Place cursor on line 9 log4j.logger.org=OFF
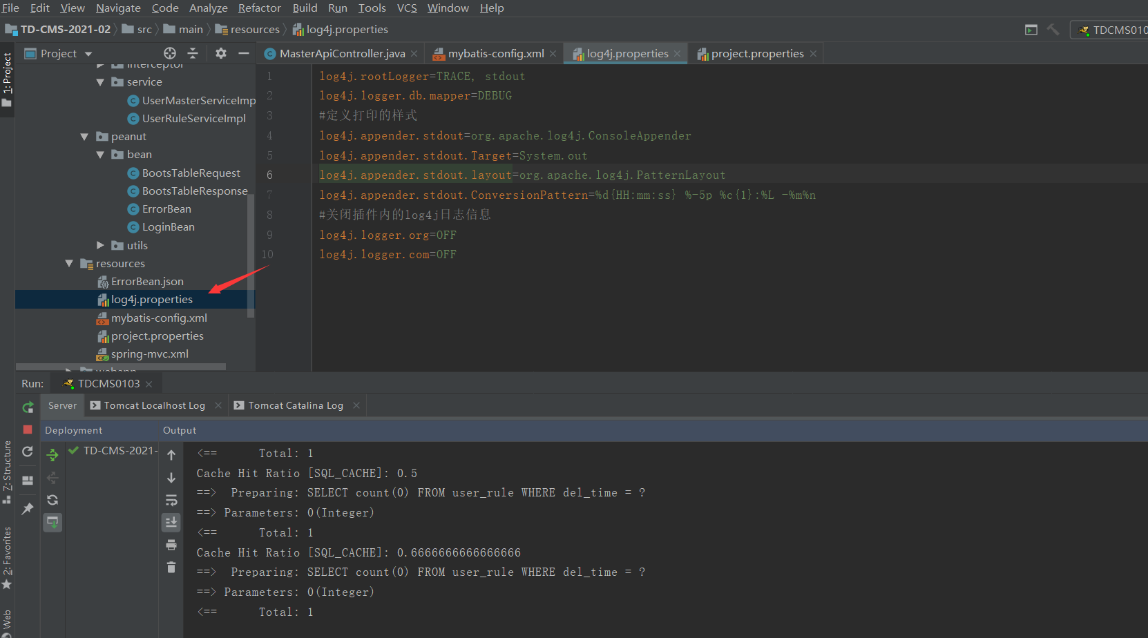 pos(388,235)
